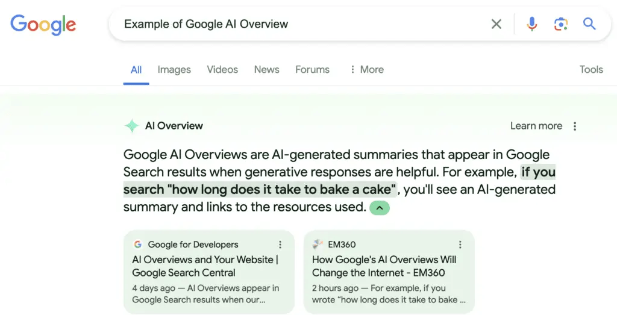Click the Google logo

[x=43, y=24]
